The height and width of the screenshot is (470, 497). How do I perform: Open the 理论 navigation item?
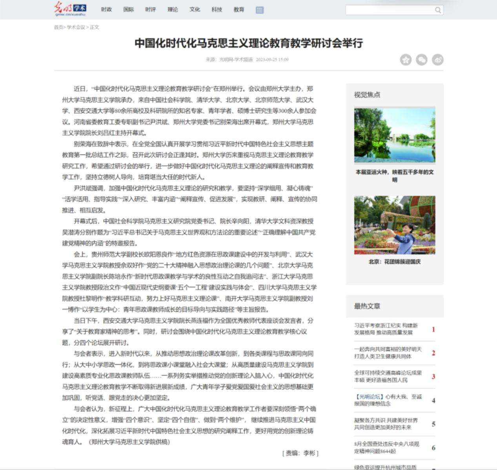173,9
